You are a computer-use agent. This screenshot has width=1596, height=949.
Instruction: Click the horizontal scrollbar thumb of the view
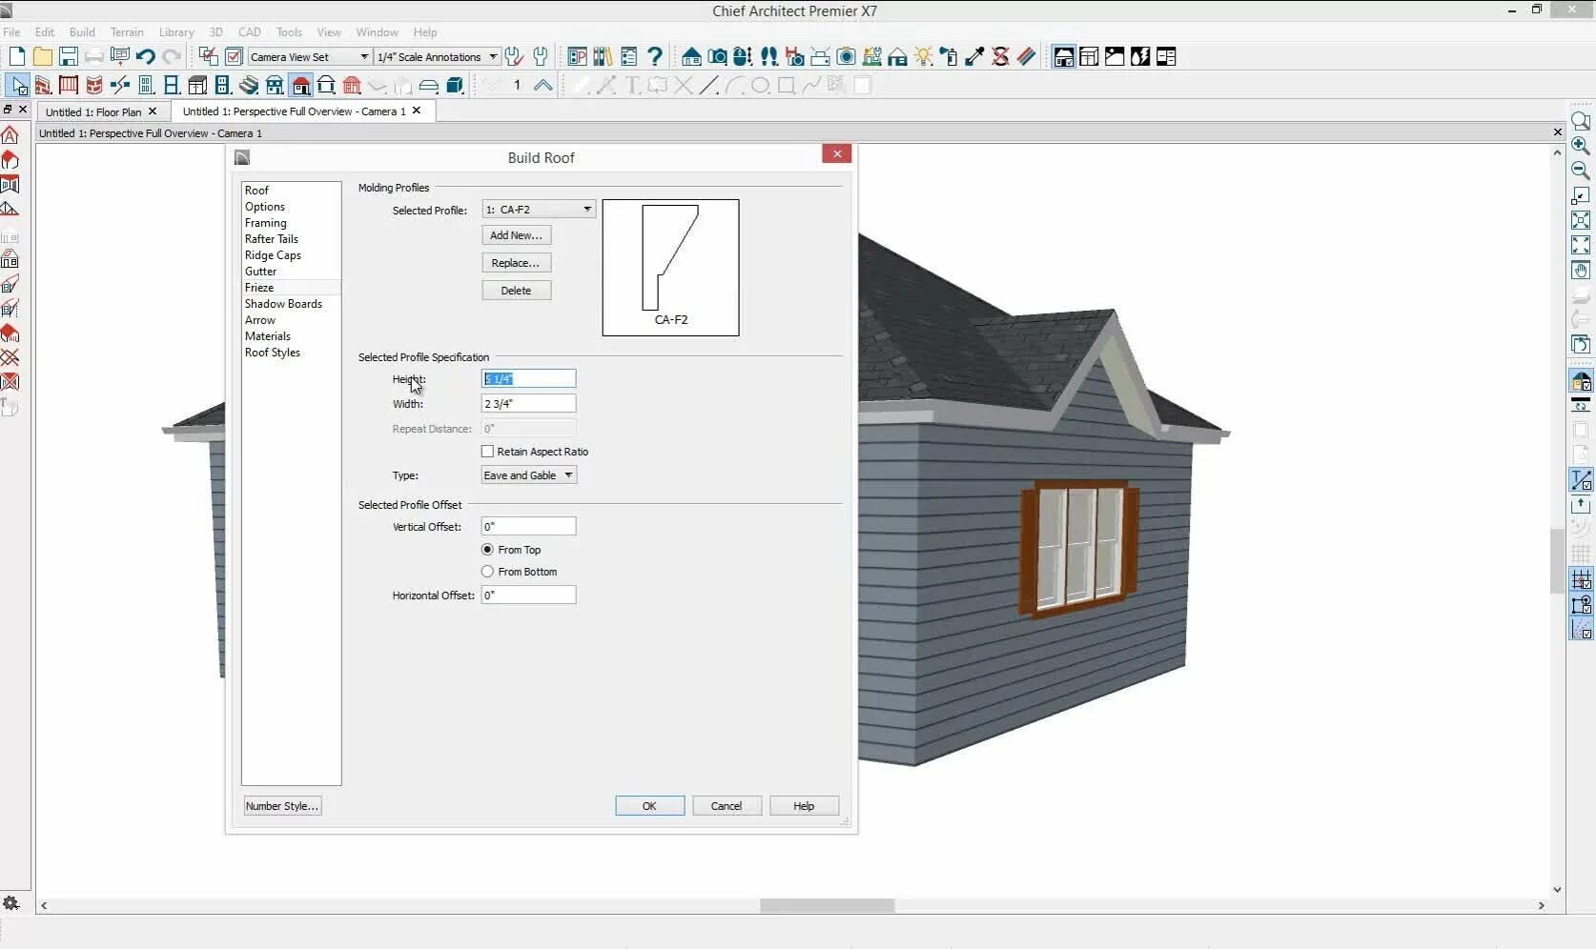(827, 905)
